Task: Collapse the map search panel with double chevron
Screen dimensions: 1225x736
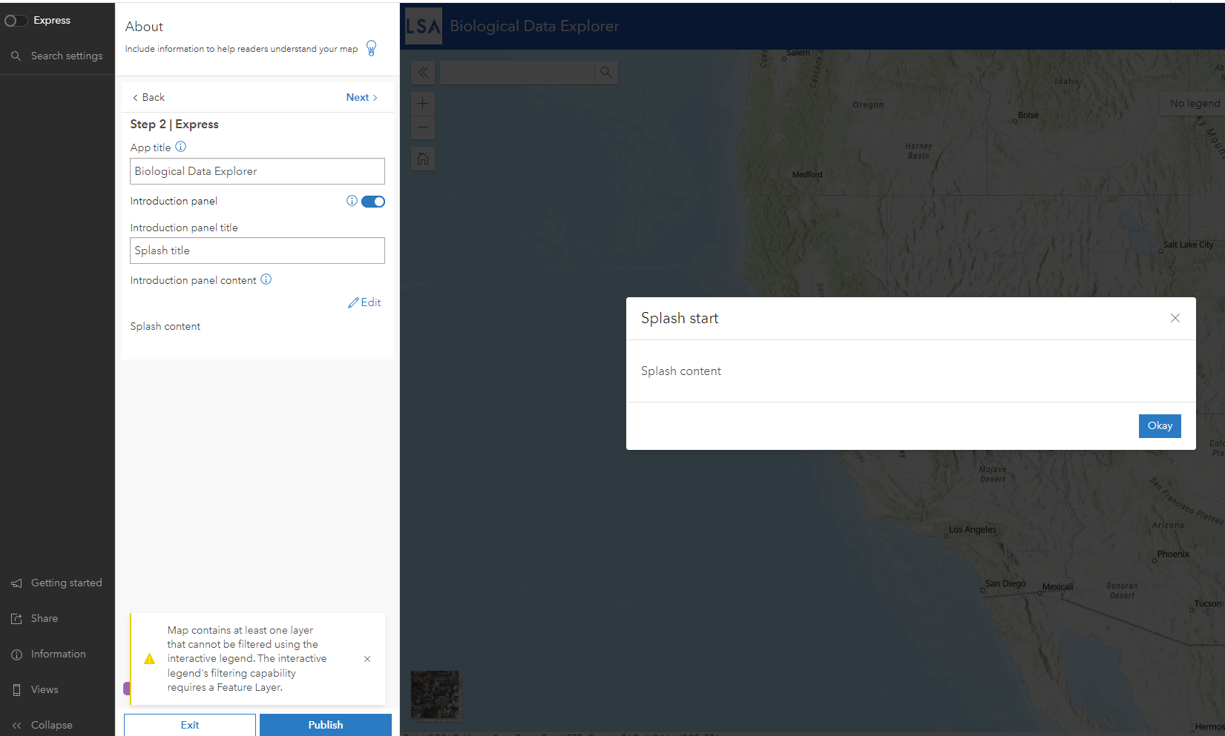Action: pyautogui.click(x=422, y=72)
